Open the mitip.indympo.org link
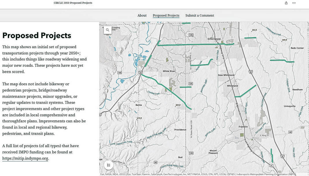The height and width of the screenshot is (176, 309). (25, 158)
